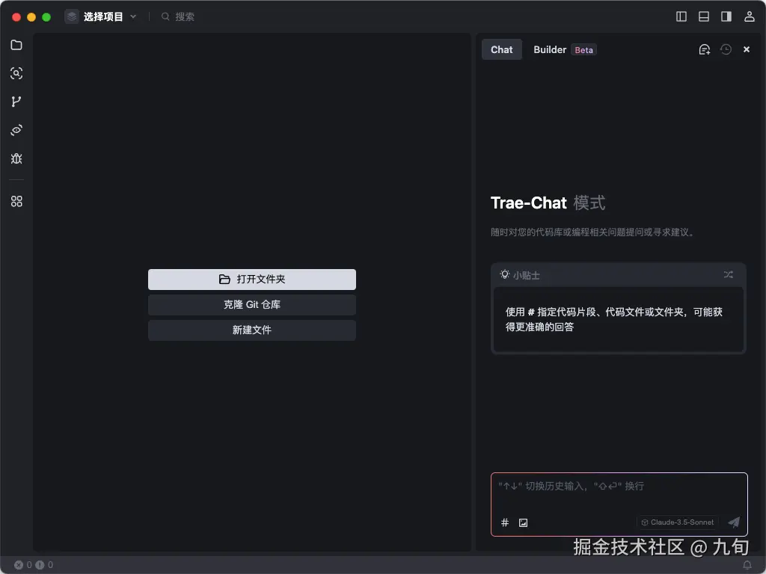Screen dimensions: 766x574
Task: Switch to the Builder Beta tab
Action: (x=565, y=49)
